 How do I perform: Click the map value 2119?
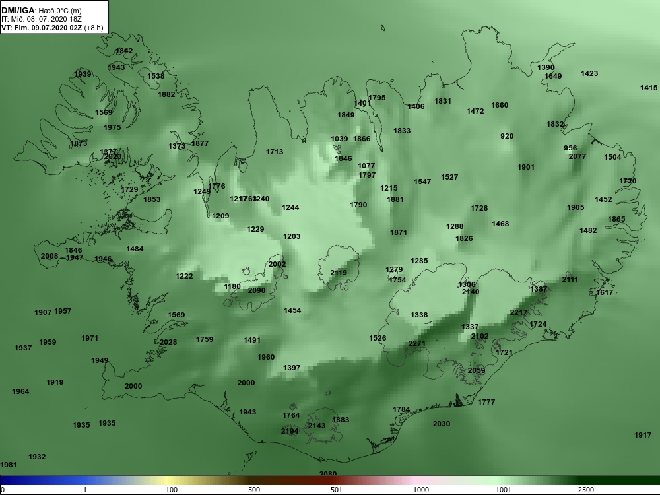pos(339,273)
